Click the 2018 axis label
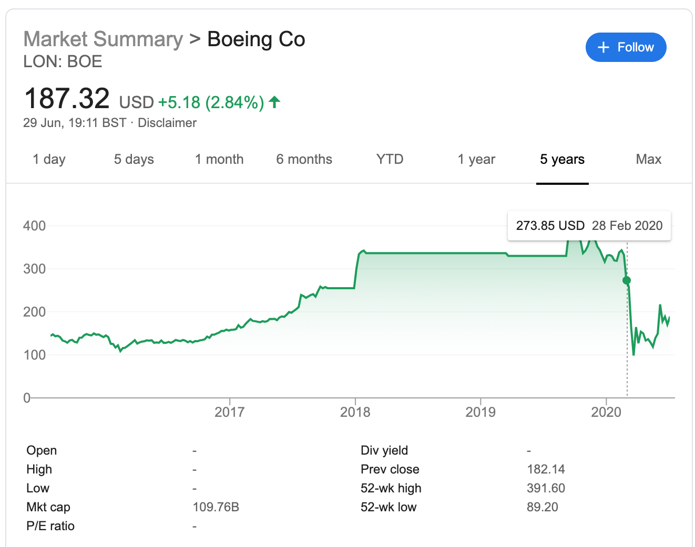 coord(355,412)
